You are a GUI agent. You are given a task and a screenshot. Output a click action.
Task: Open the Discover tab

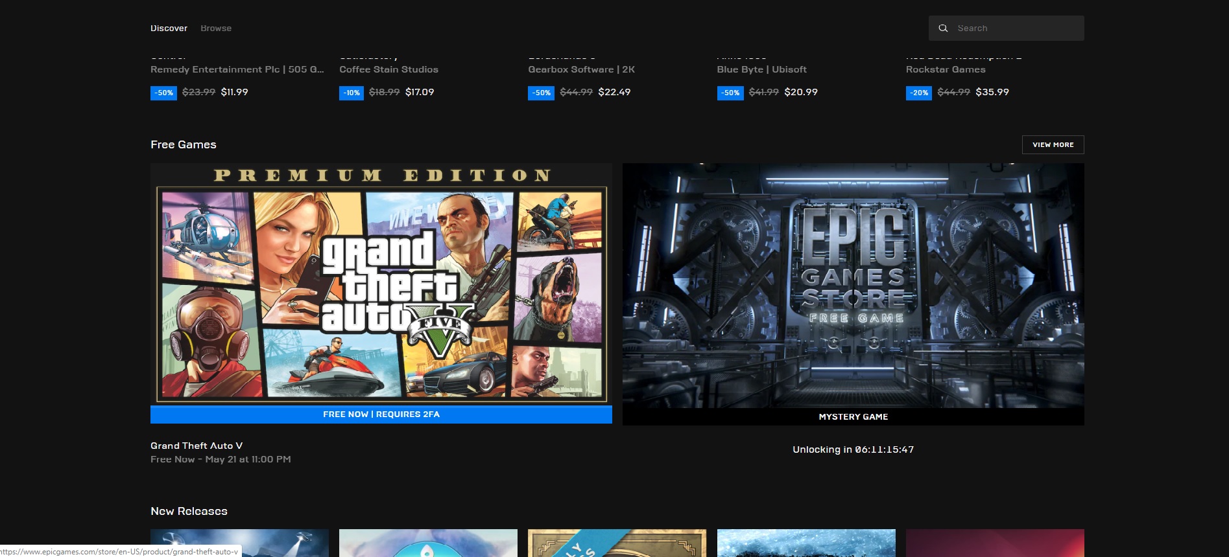tap(169, 28)
